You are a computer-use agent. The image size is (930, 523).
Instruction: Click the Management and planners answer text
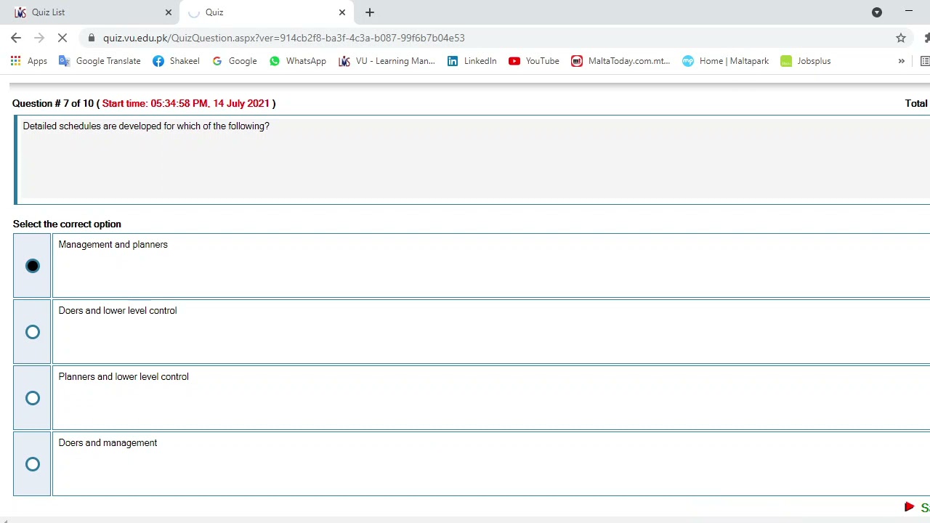click(x=113, y=245)
